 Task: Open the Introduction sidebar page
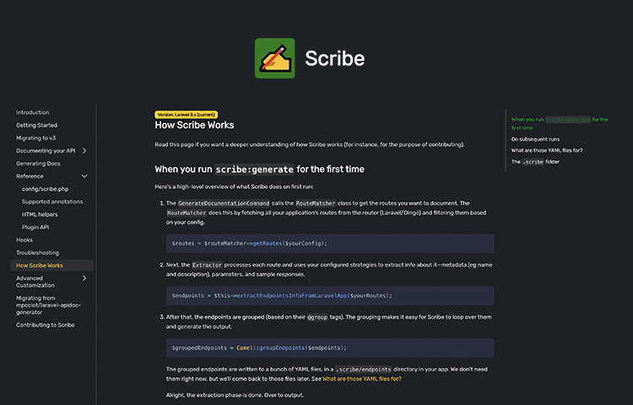(x=32, y=112)
